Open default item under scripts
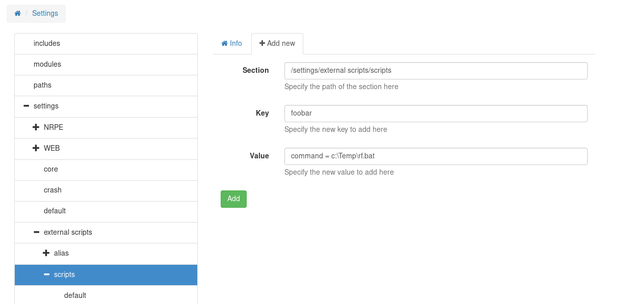The image size is (631, 304). click(x=75, y=295)
